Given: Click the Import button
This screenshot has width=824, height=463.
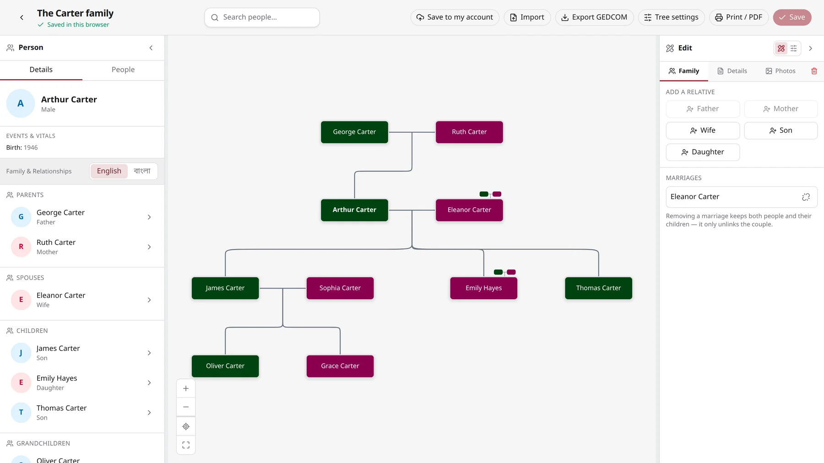Looking at the screenshot, I should (x=527, y=17).
